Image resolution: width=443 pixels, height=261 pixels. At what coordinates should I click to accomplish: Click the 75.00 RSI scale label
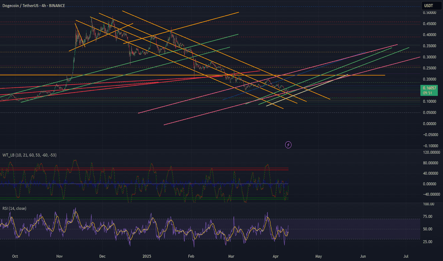(x=427, y=216)
